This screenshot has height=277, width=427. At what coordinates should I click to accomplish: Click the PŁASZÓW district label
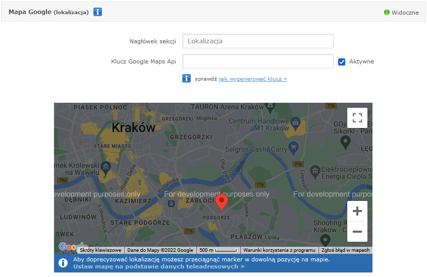[246, 237]
